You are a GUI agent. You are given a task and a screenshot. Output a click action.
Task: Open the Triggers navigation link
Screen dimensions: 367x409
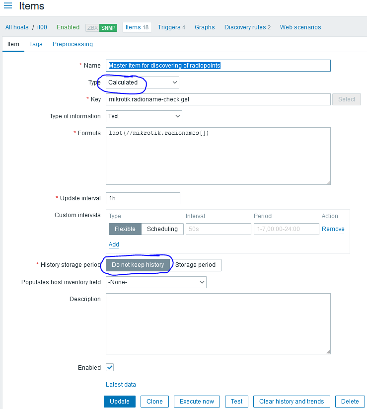[x=171, y=27]
